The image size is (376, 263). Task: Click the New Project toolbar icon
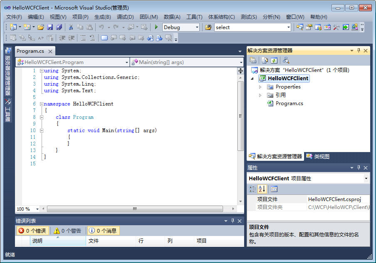[13, 27]
